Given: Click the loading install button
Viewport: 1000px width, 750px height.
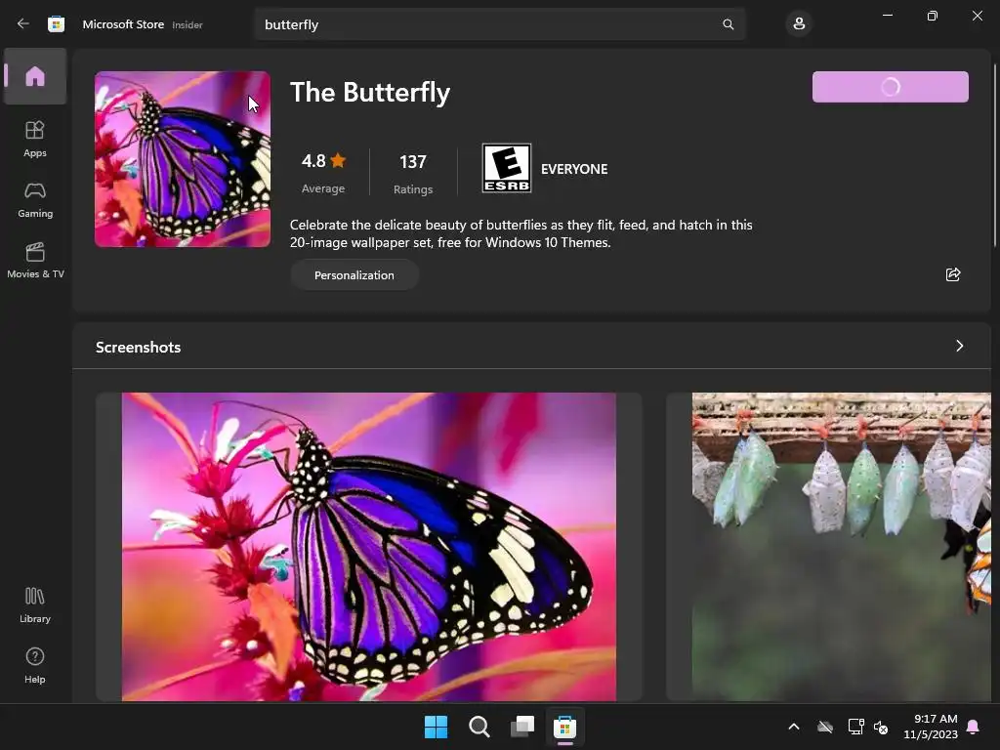Looking at the screenshot, I should 891,87.
